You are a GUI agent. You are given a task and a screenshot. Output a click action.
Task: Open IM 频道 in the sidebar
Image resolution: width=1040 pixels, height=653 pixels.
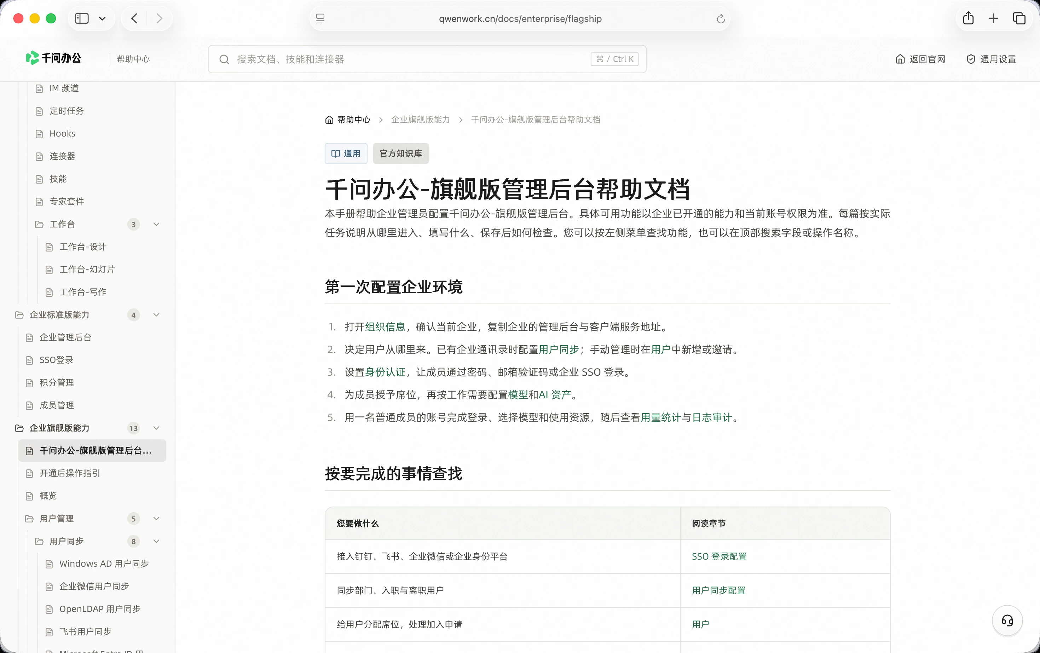tap(64, 88)
